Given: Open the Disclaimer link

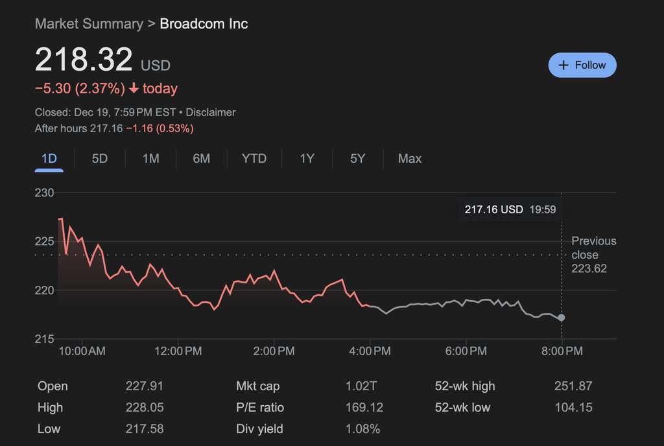Looking at the screenshot, I should (x=211, y=112).
